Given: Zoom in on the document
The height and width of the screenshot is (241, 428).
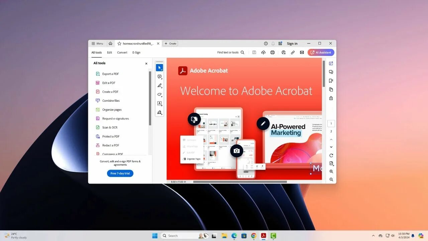Looking at the screenshot, I should [331, 171].
